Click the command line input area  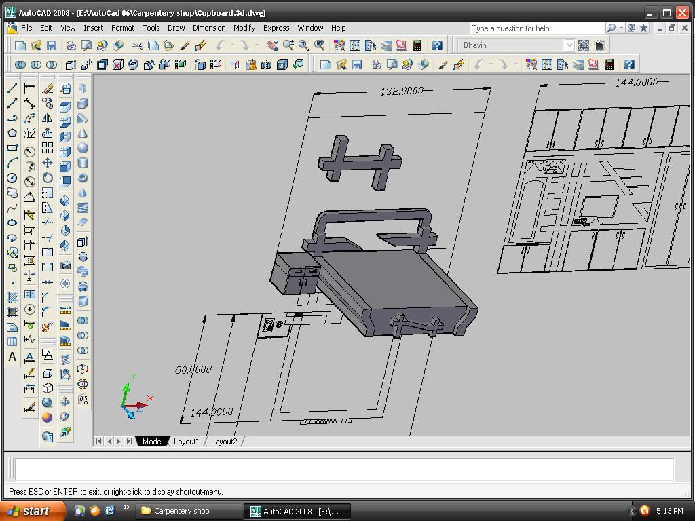click(x=343, y=469)
